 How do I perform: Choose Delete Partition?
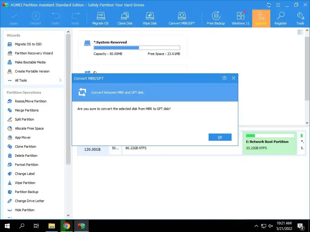click(x=26, y=156)
